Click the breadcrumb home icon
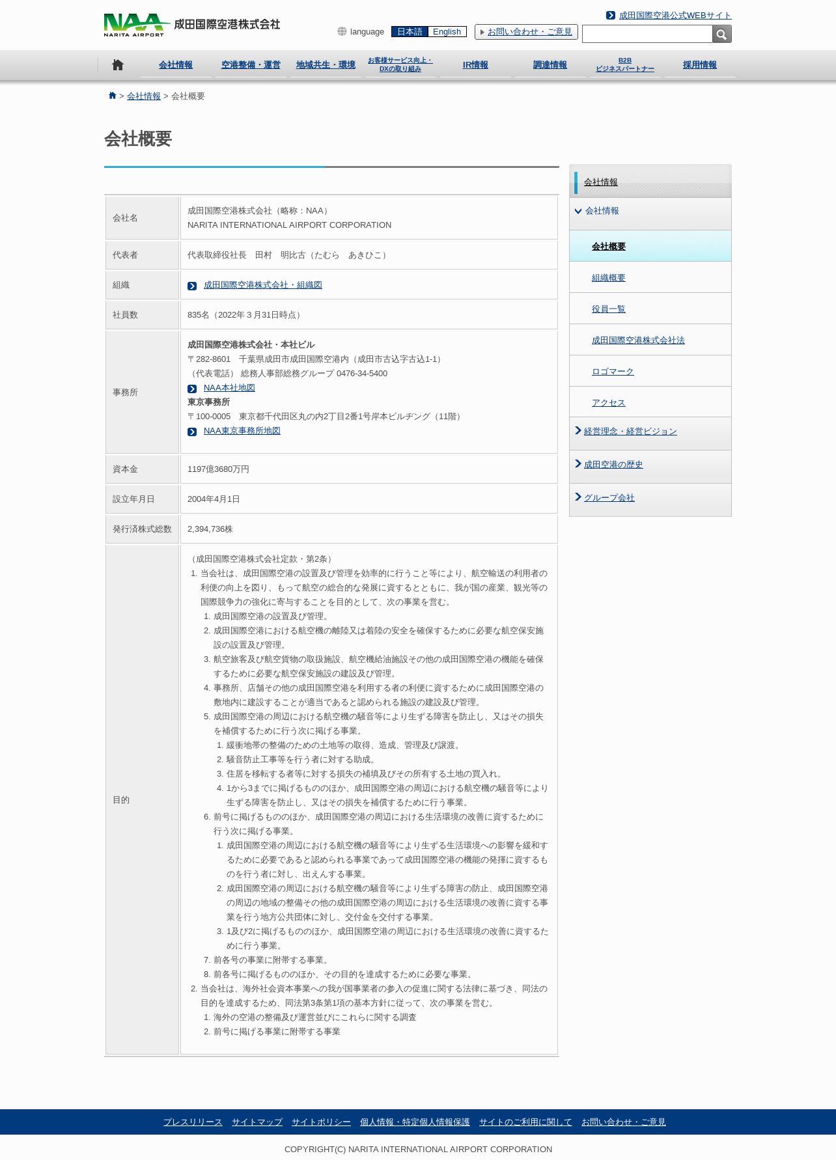The width and height of the screenshot is (836, 1160). coord(112,96)
